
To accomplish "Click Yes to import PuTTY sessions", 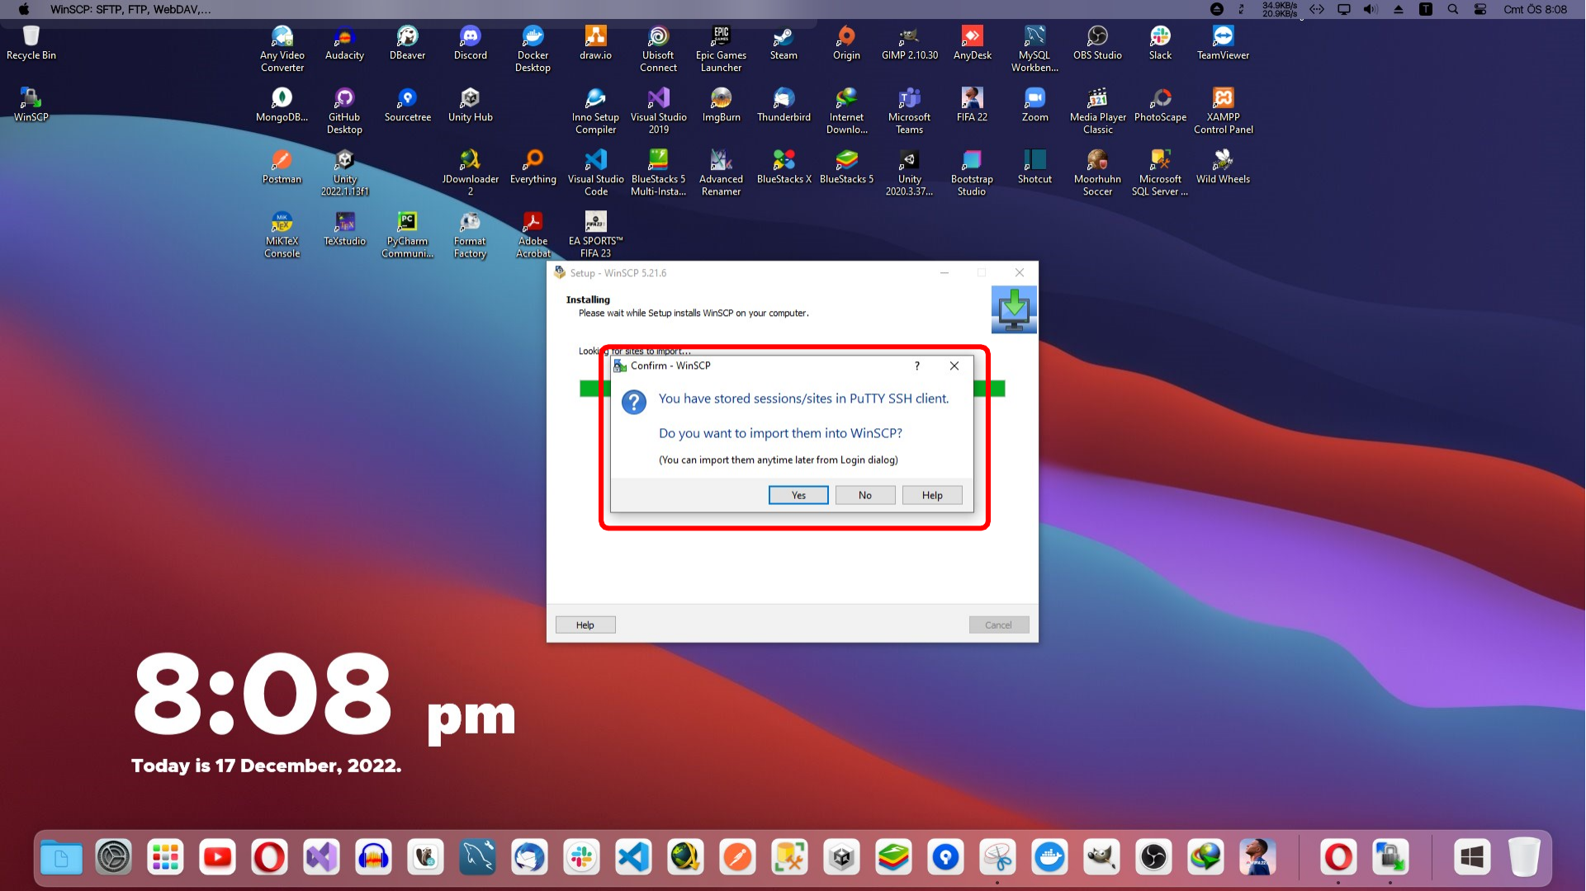I will click(x=798, y=495).
